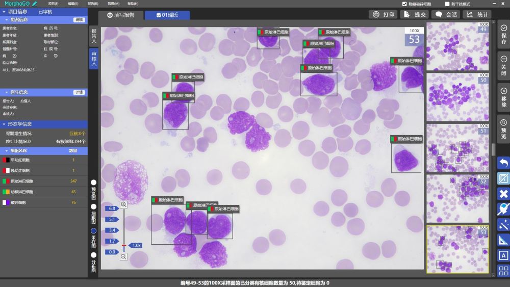Select the 报告人 vertical tab
The width and height of the screenshot is (510, 287).
point(94,36)
